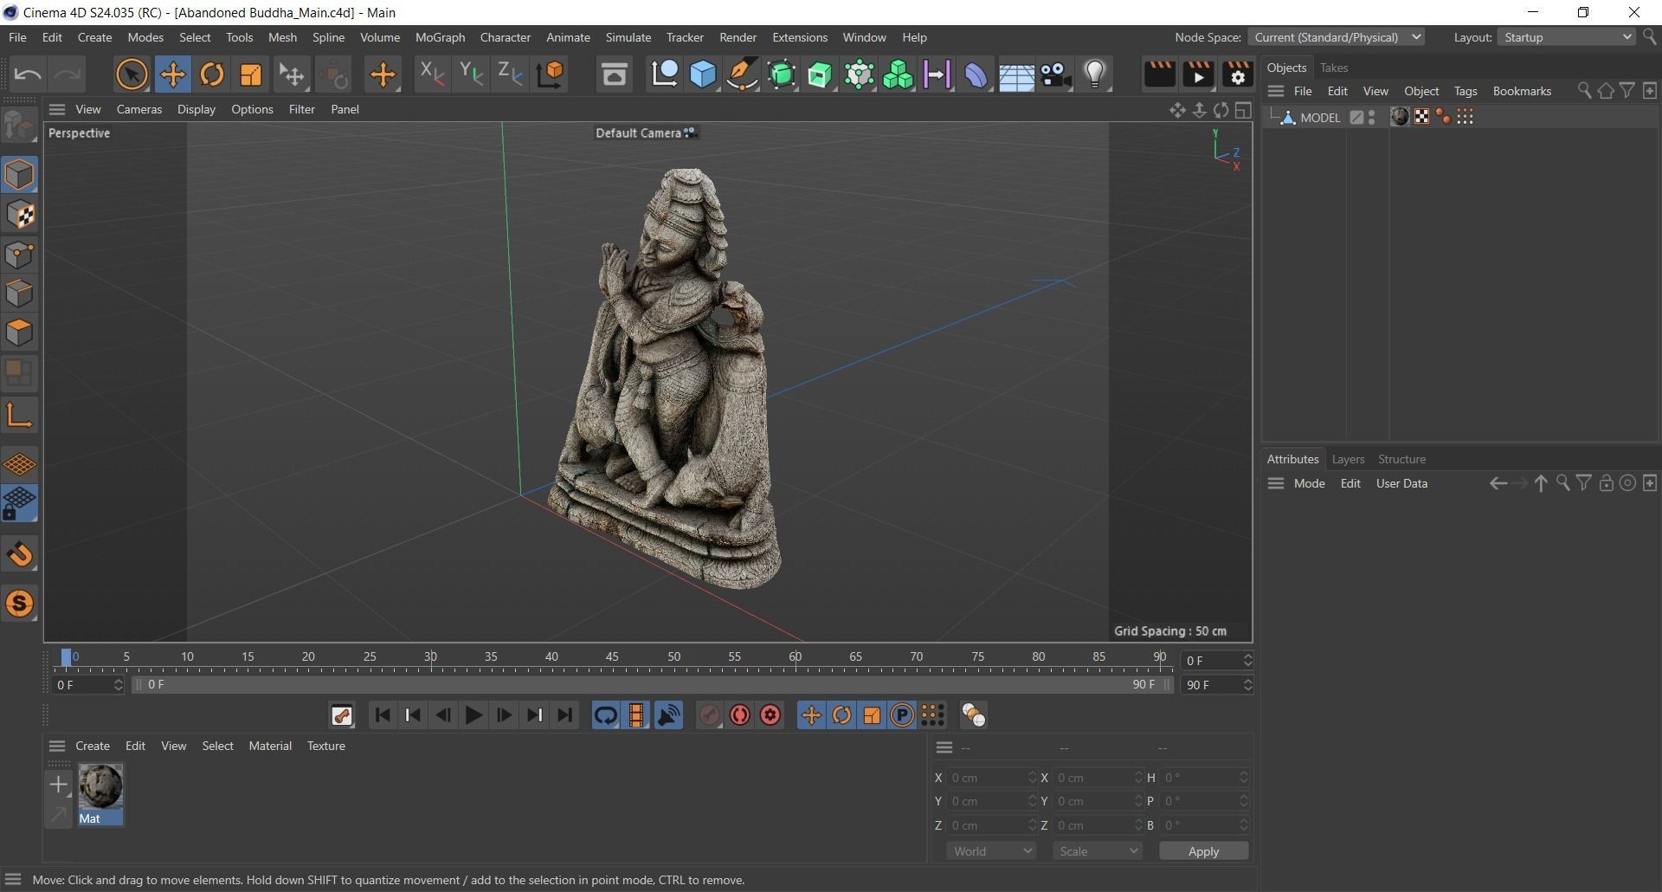Click current frame marker at 0
This screenshot has width=1662, height=892.
pyautogui.click(x=67, y=657)
